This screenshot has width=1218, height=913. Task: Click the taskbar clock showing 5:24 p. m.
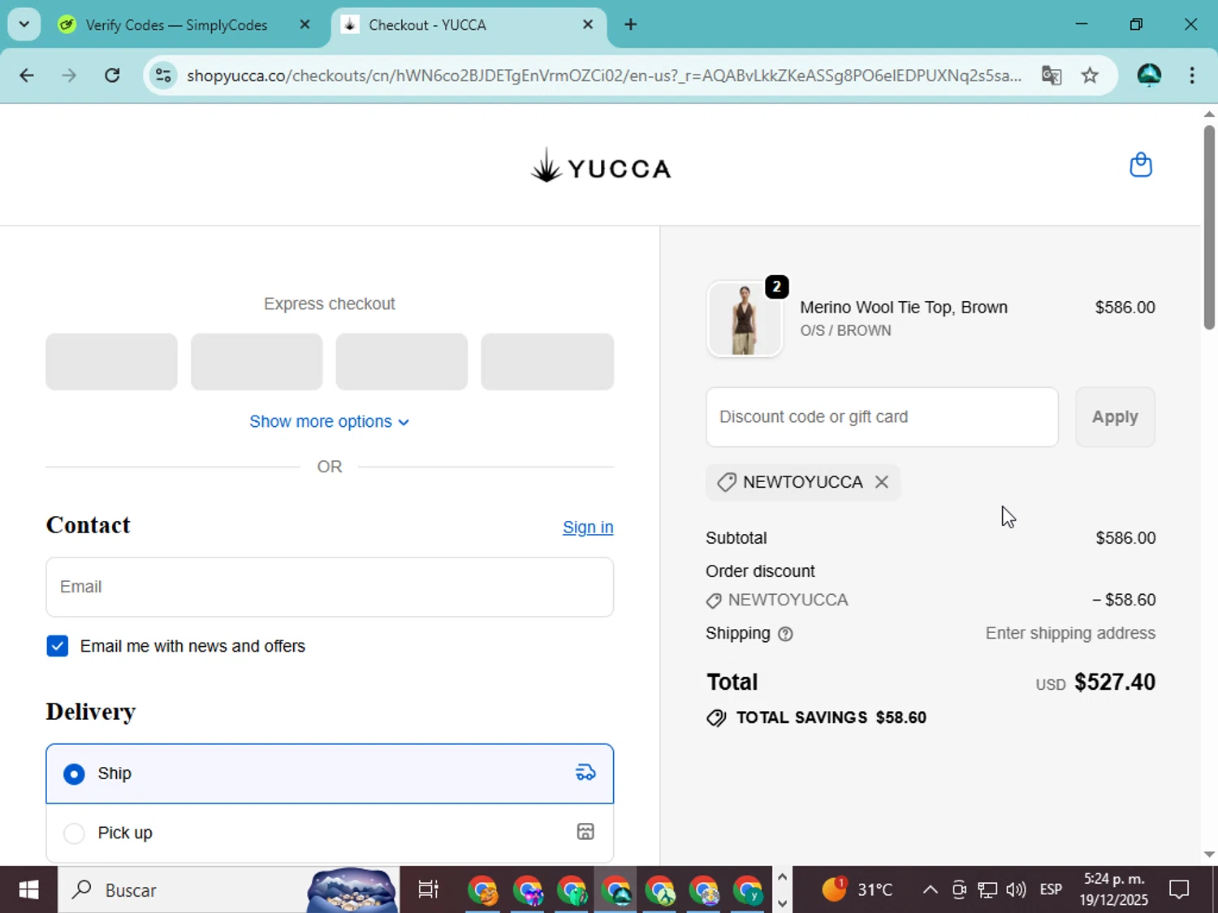1114,890
